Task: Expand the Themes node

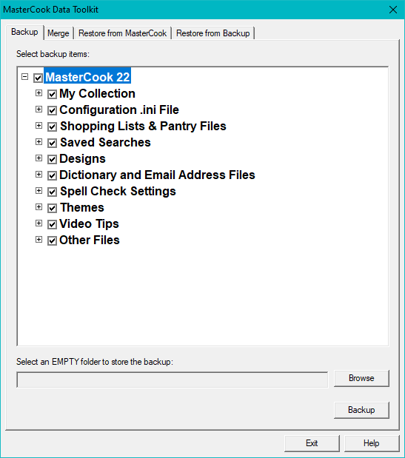Action: coord(39,206)
